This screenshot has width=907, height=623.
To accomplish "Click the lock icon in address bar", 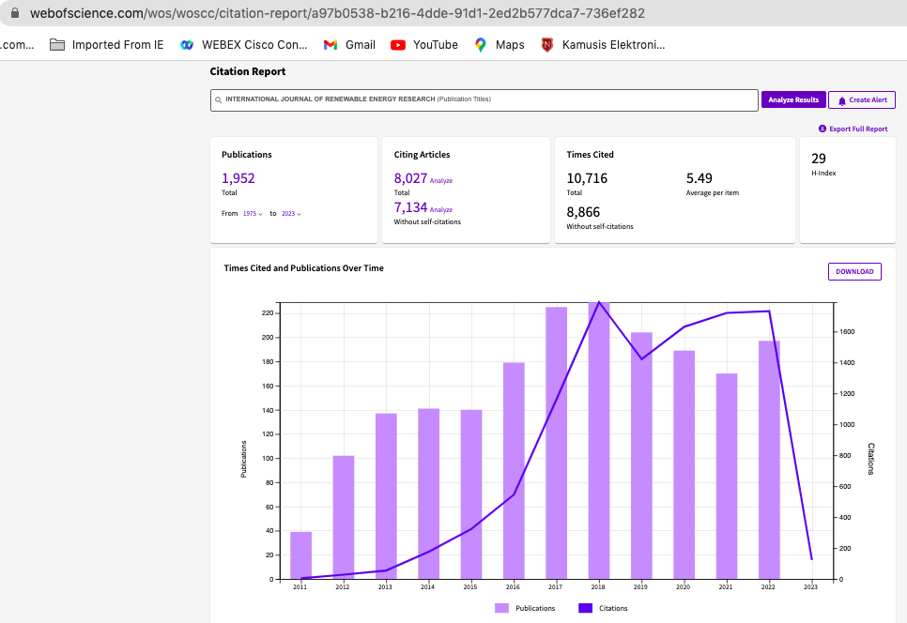I will pos(15,13).
